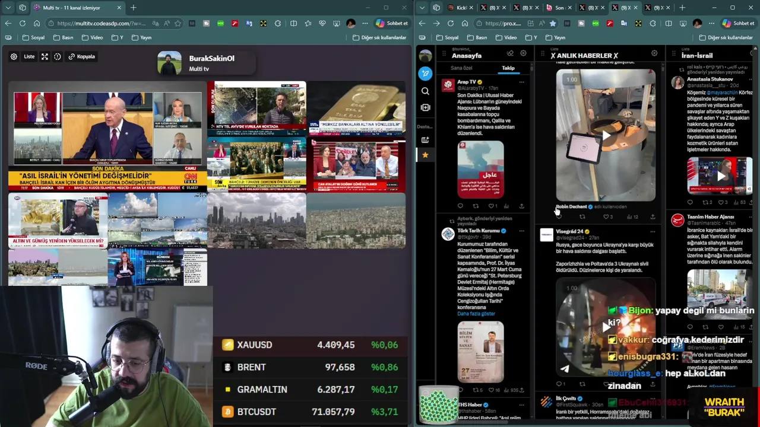This screenshot has width=760, height=427.
Task: Repost the Arap TV post
Action: [476, 206]
